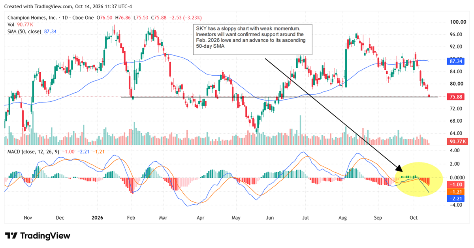Click the 90.77K volume axis label

point(457,141)
